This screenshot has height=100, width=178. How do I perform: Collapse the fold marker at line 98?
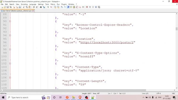click(x=10, y=49)
